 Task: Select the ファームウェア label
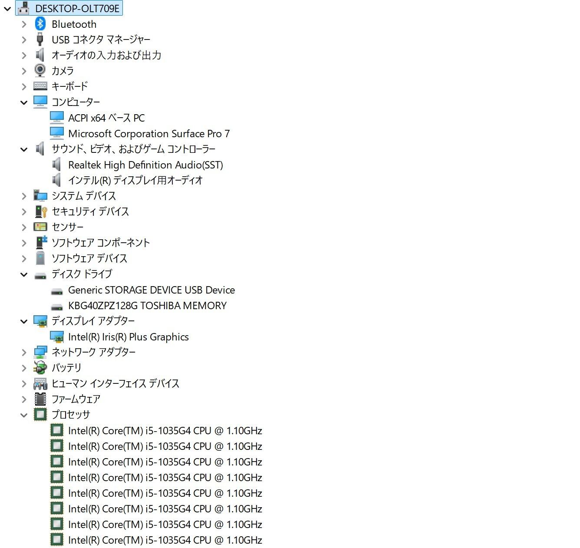point(76,399)
